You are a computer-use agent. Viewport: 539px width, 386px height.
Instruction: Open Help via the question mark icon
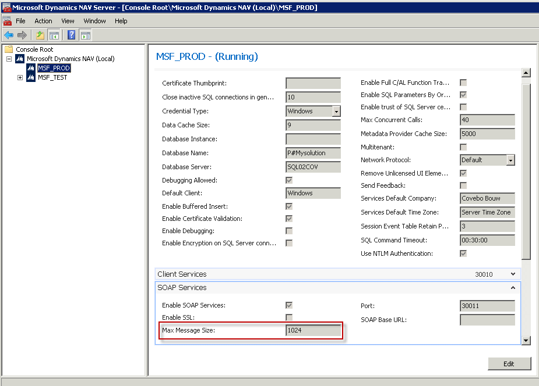(x=71, y=35)
